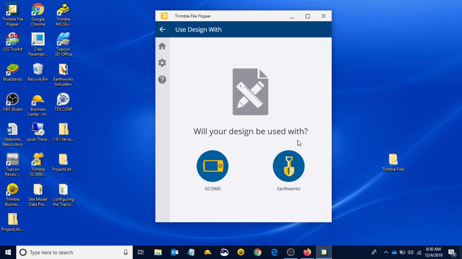Select the Trimble File Flipper desktop shortcut
Viewport: 462px width, 259px height.
(x=13, y=15)
